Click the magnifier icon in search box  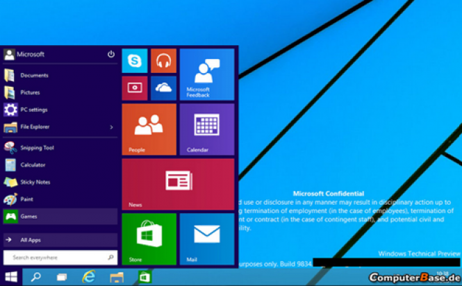[x=110, y=258]
